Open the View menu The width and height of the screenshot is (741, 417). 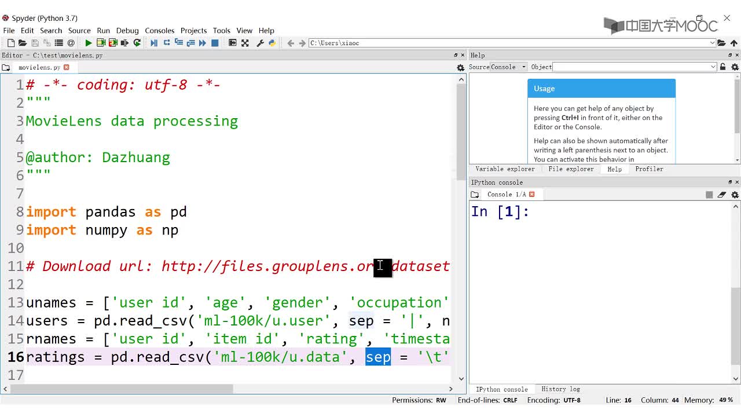click(244, 31)
